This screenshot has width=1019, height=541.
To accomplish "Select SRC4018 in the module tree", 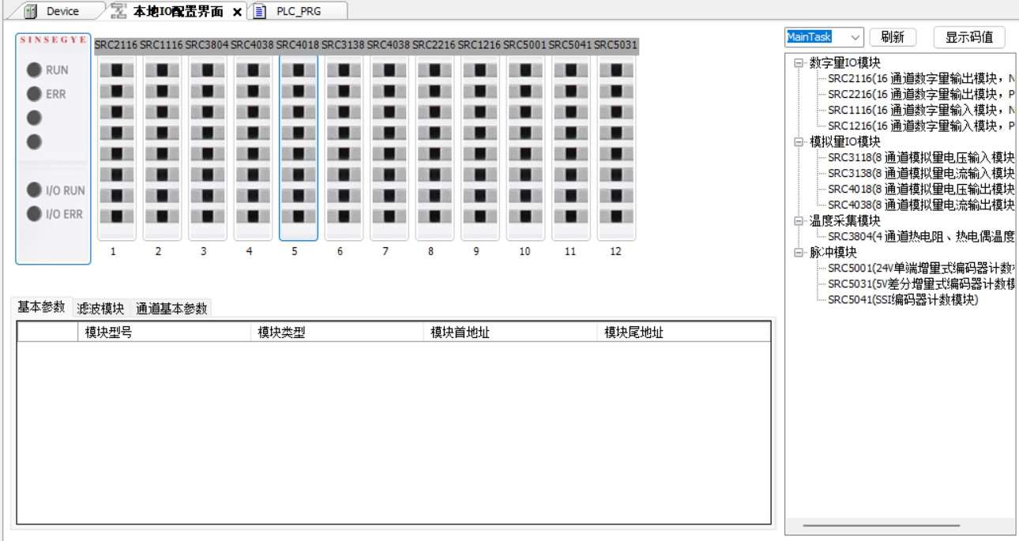I will click(921, 189).
